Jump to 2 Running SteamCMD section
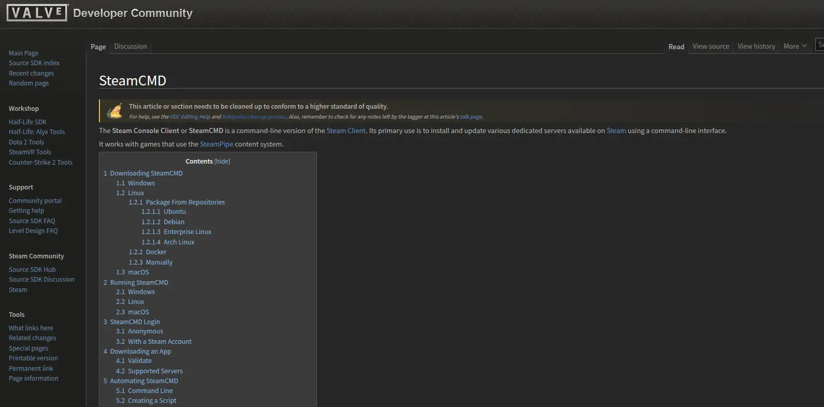 [136, 282]
